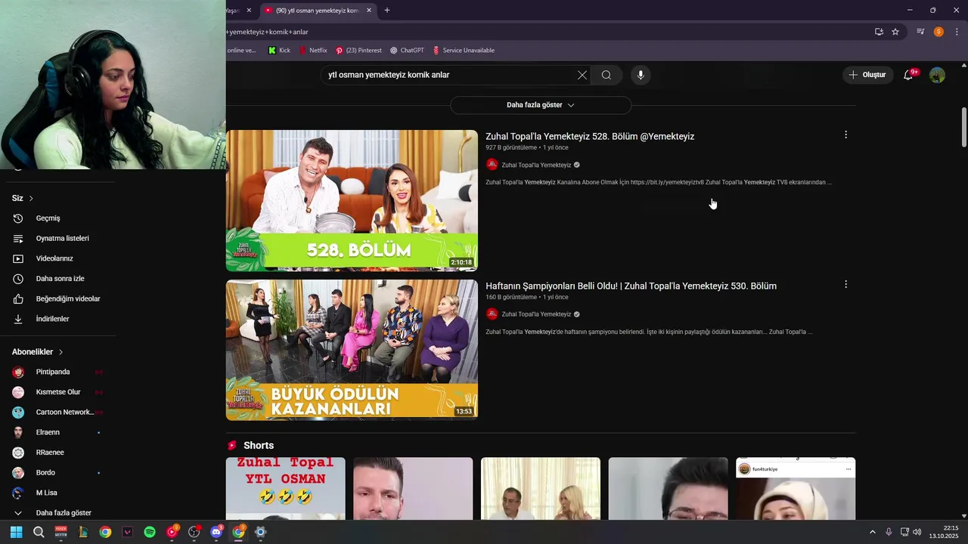Image resolution: width=968 pixels, height=544 pixels.
Task: Focus the YouTube search input field
Action: 449,75
